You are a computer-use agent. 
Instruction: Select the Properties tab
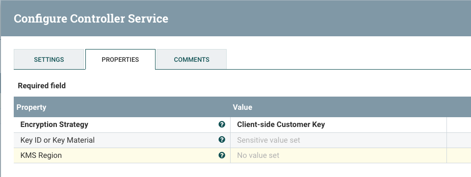click(120, 59)
